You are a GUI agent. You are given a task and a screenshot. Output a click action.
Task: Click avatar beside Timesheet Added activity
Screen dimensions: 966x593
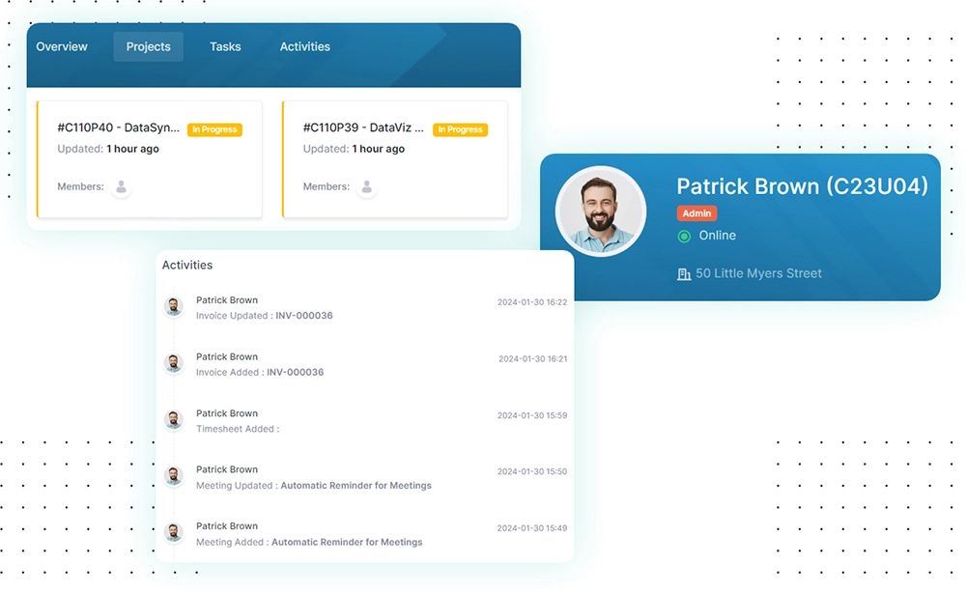click(174, 420)
